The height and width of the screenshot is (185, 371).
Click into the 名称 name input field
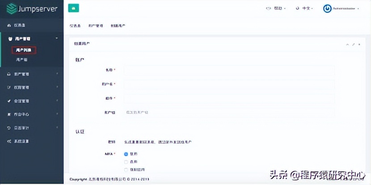click(x=229, y=70)
